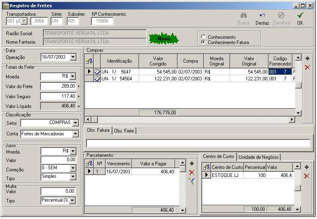
Task: Click the Valor do Frete input field
Action: pos(58,86)
